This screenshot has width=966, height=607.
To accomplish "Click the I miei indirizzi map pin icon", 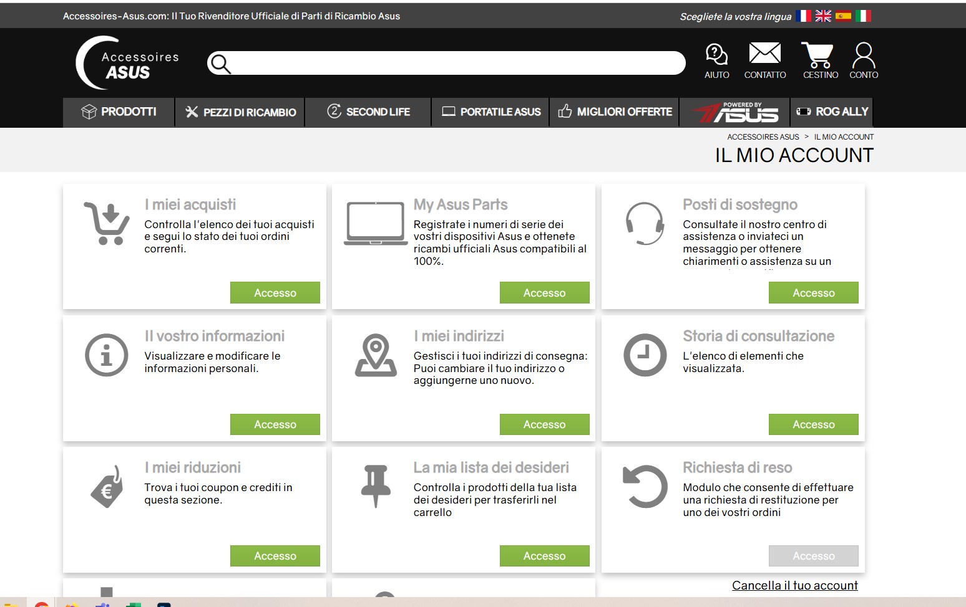I will (x=376, y=355).
